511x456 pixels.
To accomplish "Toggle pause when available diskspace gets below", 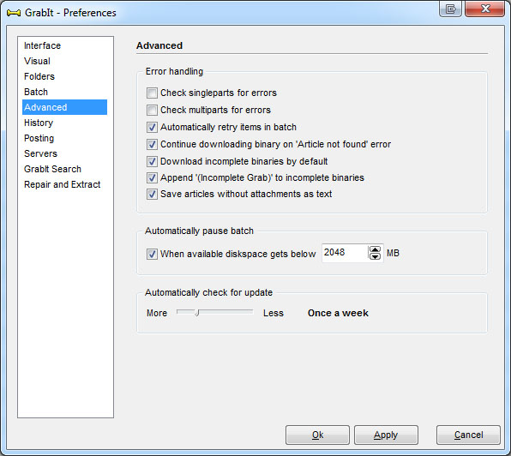I will [152, 254].
